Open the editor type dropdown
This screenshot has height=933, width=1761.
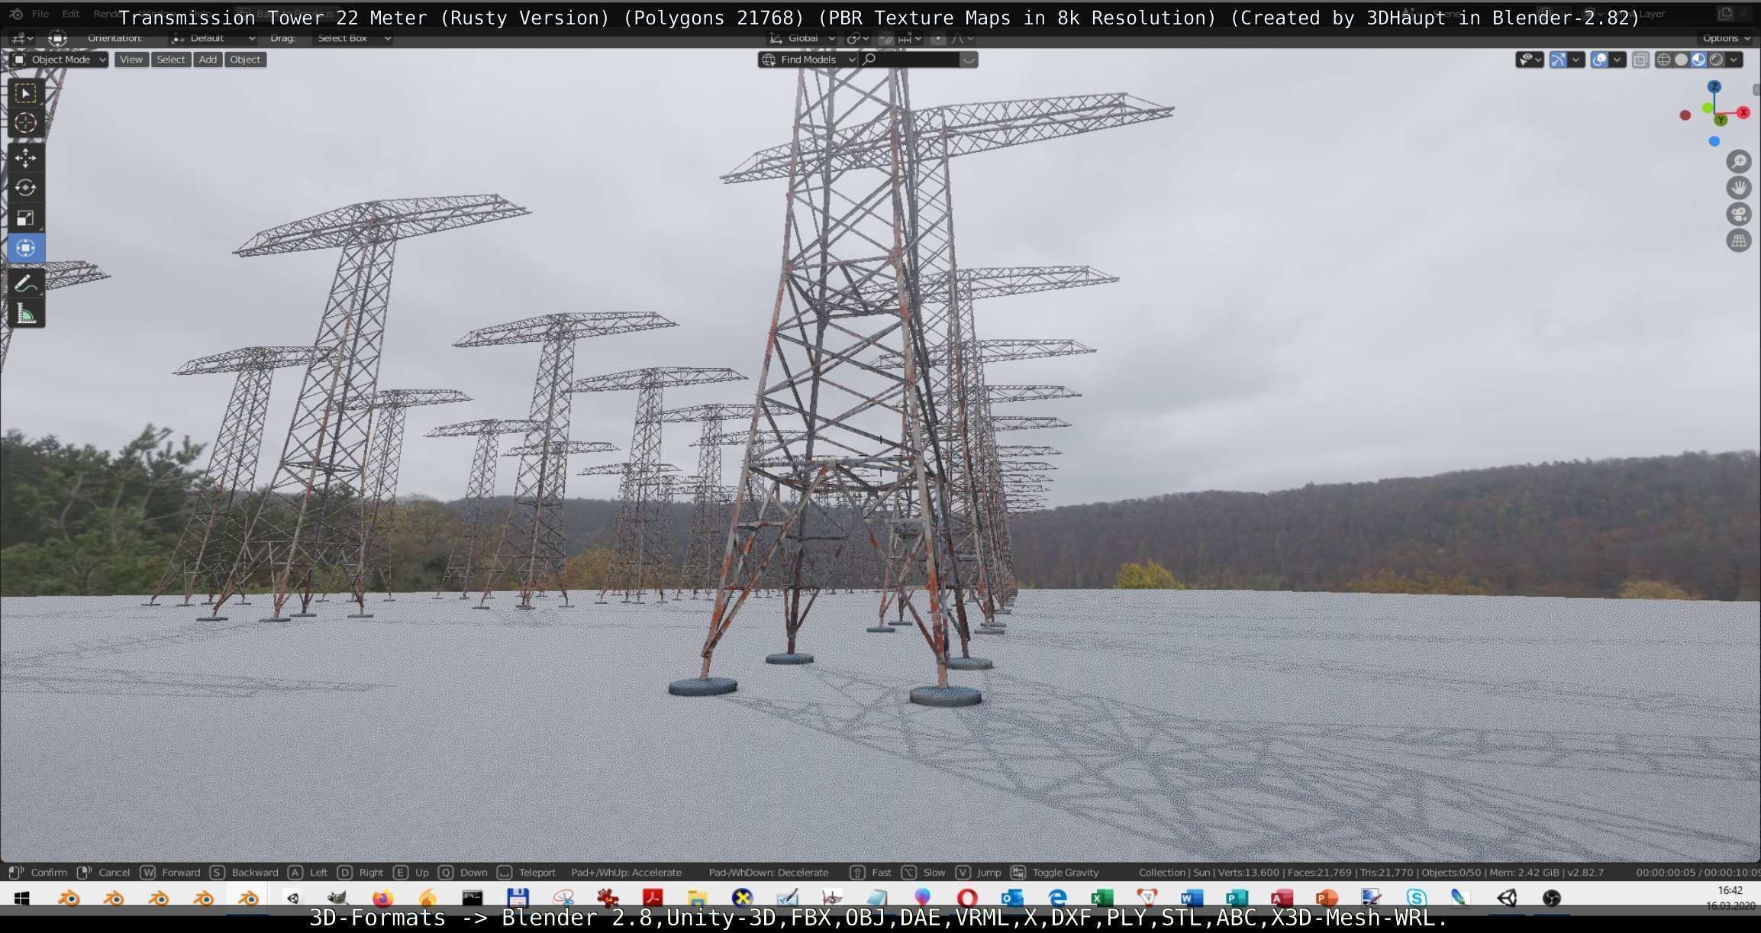click(x=21, y=38)
